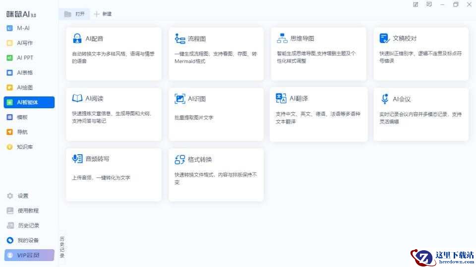Click the 历史记录 sidebar icon
Viewport: 476px width, 267px height.
click(x=10, y=225)
